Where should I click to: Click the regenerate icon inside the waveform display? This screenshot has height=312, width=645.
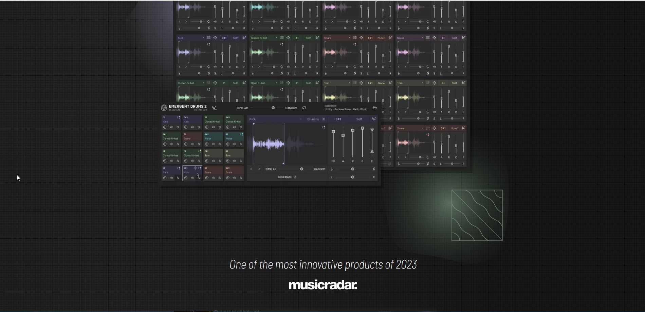point(324,127)
